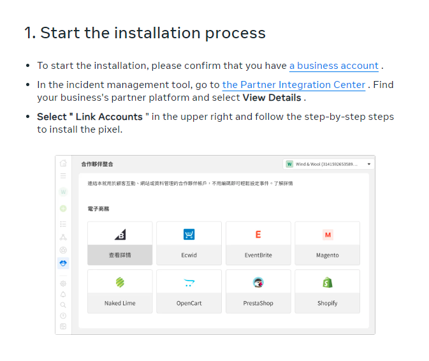Toggle the sidebar panel icon at bottom
429x361 pixels.
click(63, 327)
